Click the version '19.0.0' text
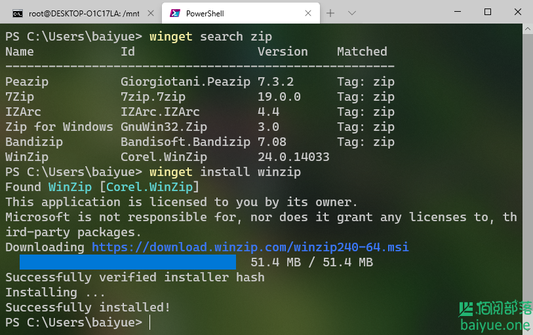This screenshot has height=335, width=533. (x=279, y=97)
